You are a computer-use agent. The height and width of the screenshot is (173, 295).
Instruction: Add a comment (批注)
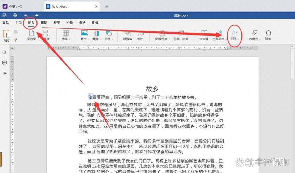tap(140, 35)
